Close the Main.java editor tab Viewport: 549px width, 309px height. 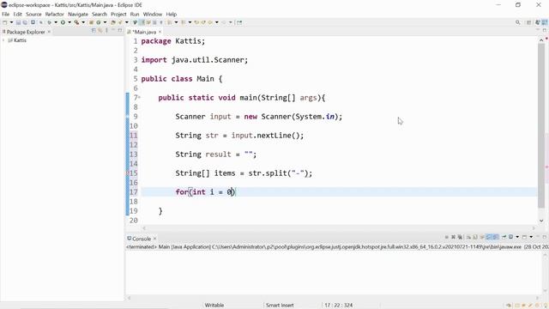tap(160, 32)
